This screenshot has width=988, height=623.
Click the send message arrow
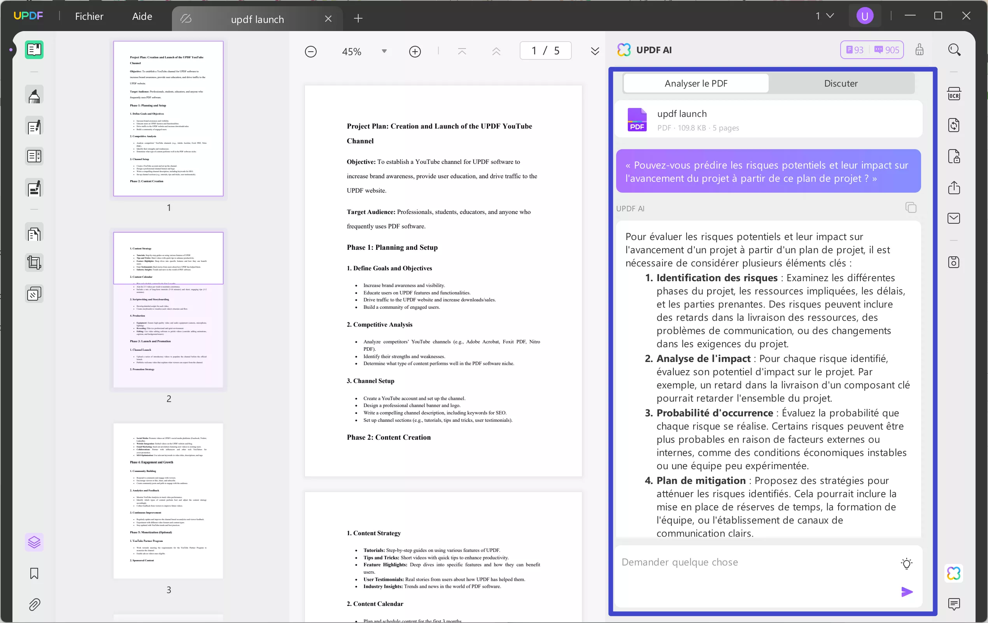[x=906, y=592]
